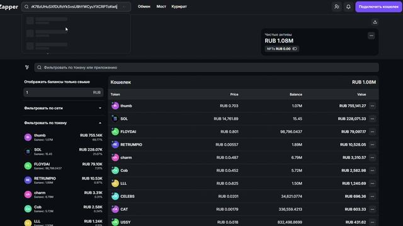Click the FLOYDAI token icon in table

(115, 131)
